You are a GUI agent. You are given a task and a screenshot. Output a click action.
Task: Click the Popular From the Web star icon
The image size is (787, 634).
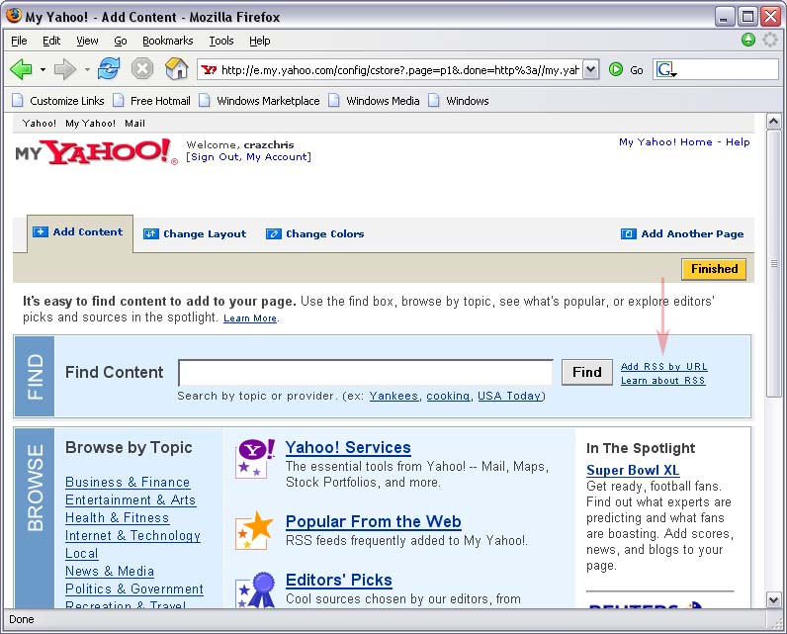(x=256, y=530)
